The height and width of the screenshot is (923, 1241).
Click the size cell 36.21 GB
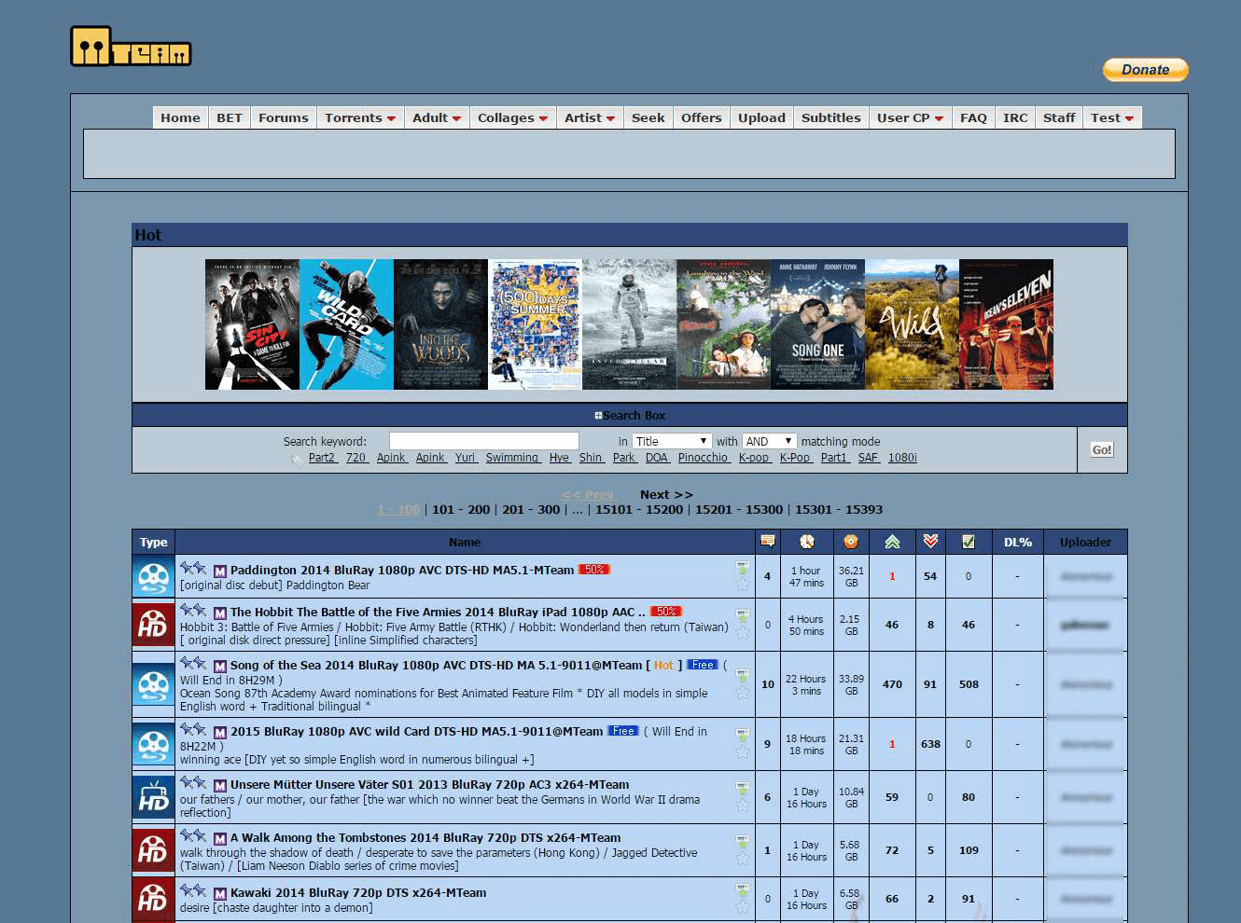click(x=851, y=576)
